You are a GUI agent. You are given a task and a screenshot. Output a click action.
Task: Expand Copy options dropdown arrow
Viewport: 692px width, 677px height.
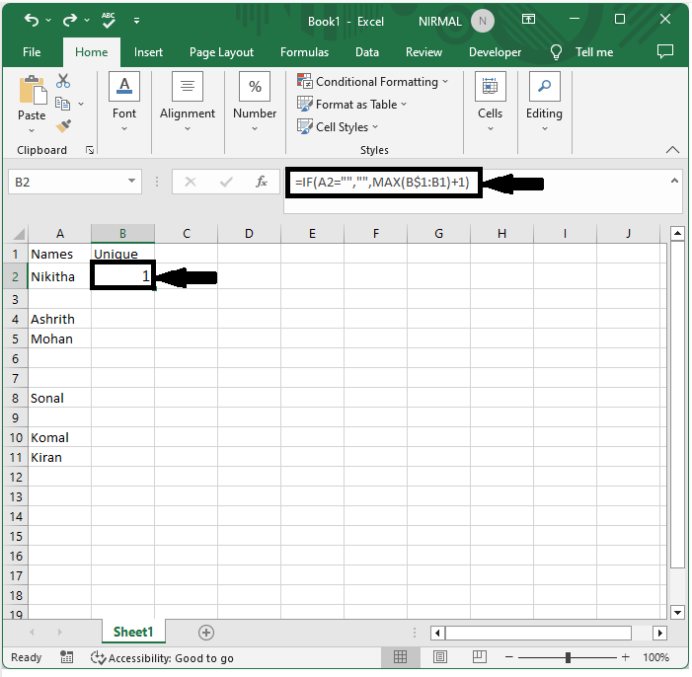click(81, 105)
